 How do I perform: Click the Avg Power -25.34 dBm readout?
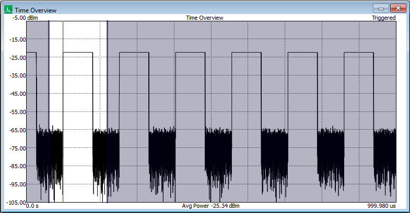pyautogui.click(x=211, y=206)
